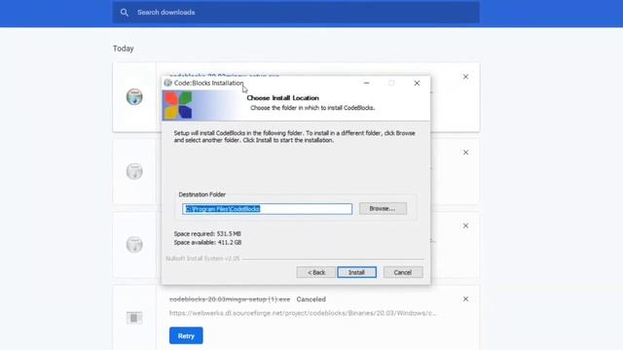Click the magnifier search icon
The height and width of the screenshot is (350, 623).
point(125,13)
